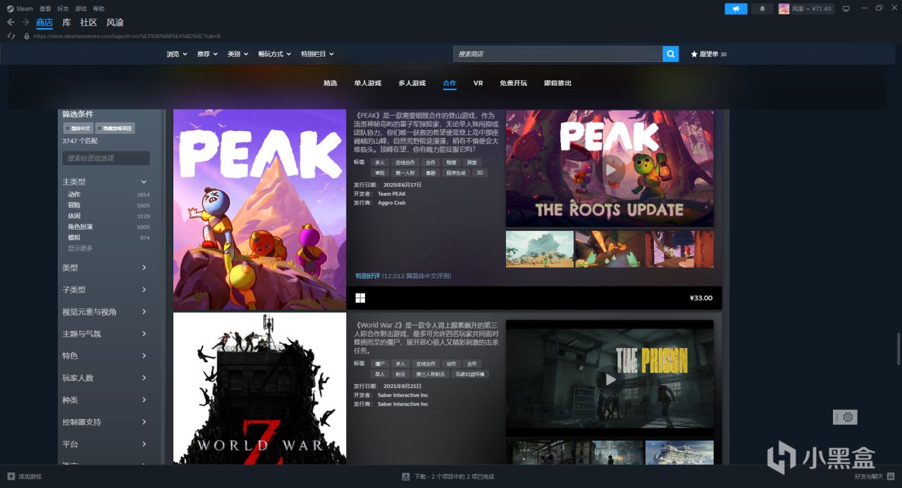
Task: Click the Aggro Crab publisher link
Action: click(x=392, y=203)
